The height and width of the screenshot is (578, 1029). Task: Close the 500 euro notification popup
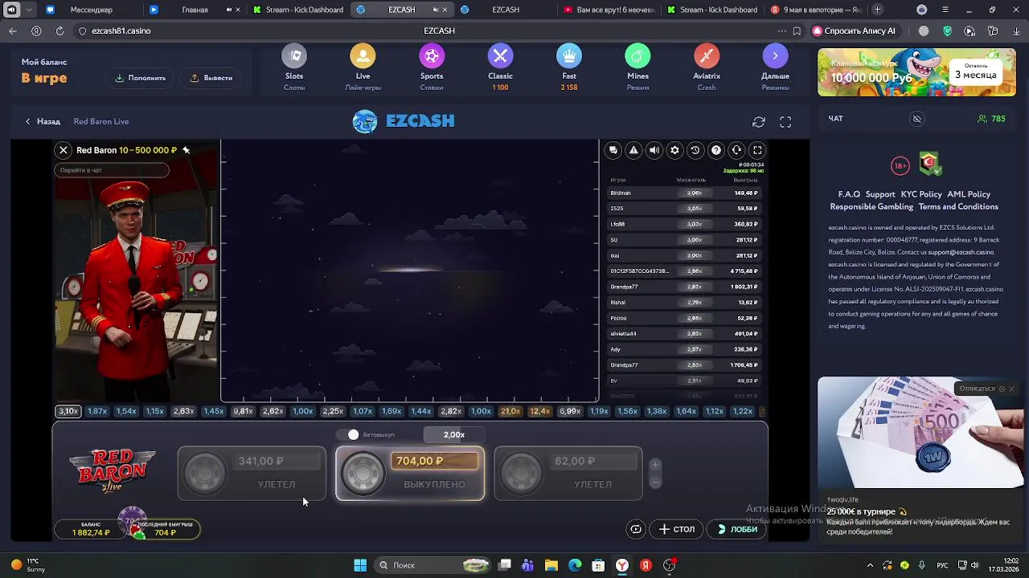tap(1011, 389)
